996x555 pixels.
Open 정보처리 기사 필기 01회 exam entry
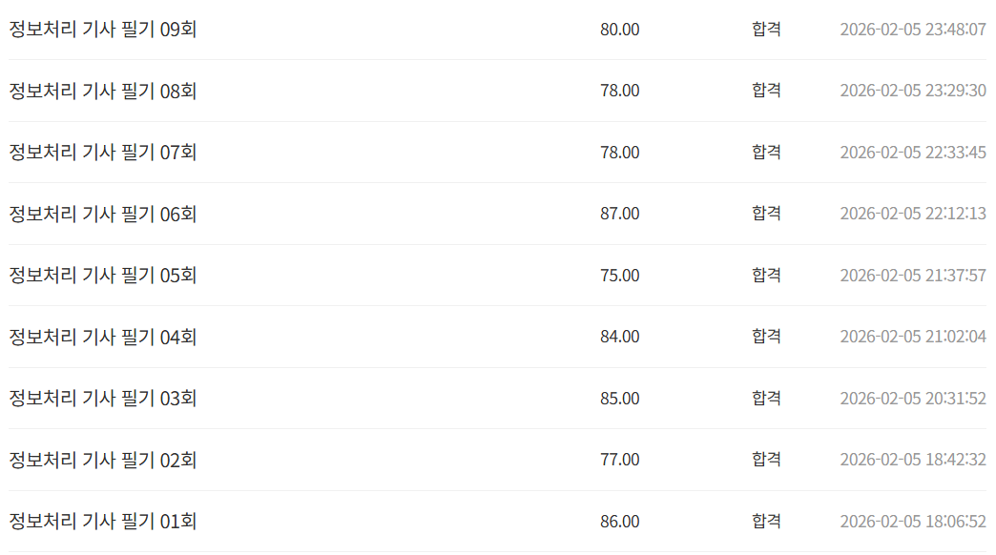(102, 522)
